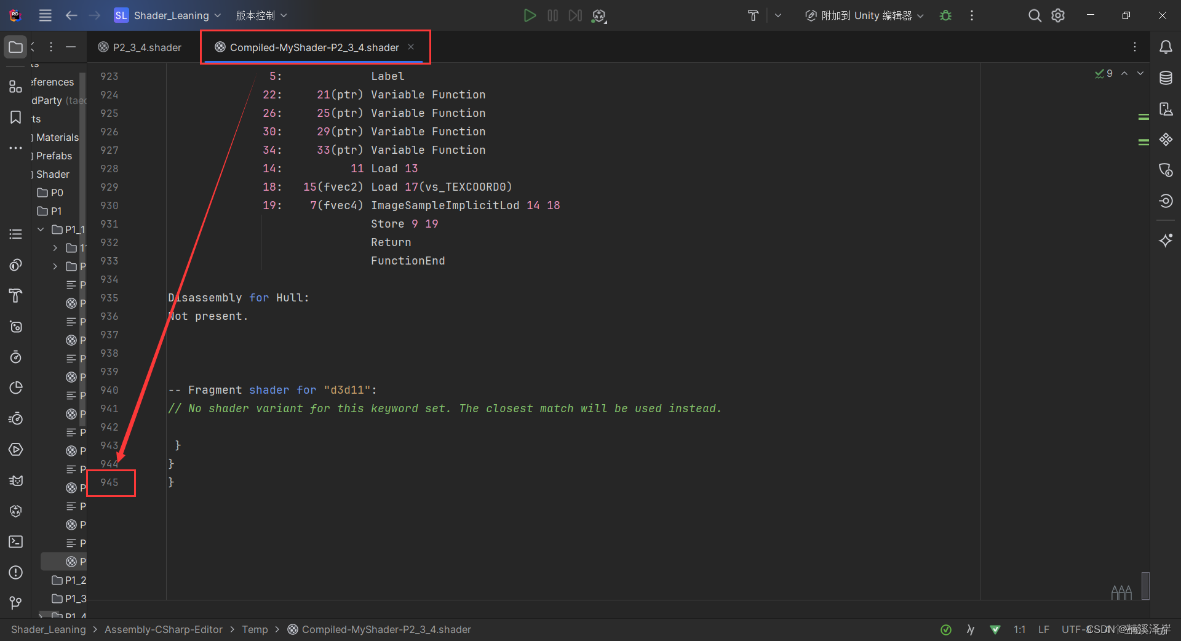Open the more actions menu beside Debug
This screenshot has width=1181, height=641.
point(972,15)
